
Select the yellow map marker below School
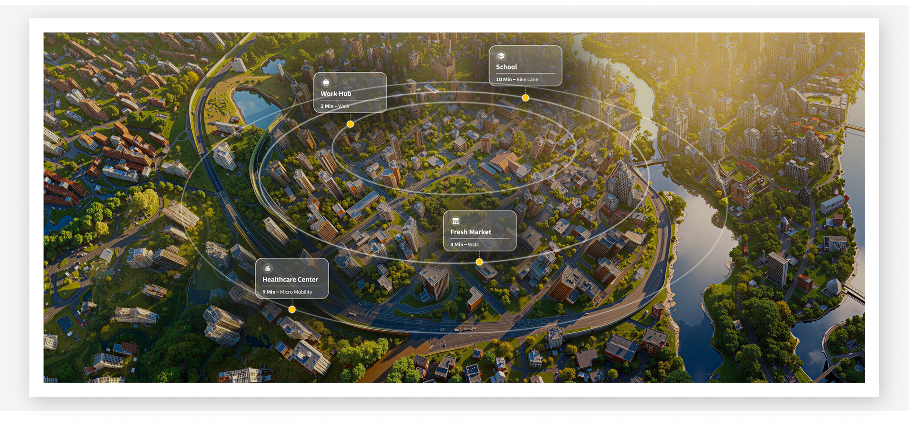(x=526, y=98)
